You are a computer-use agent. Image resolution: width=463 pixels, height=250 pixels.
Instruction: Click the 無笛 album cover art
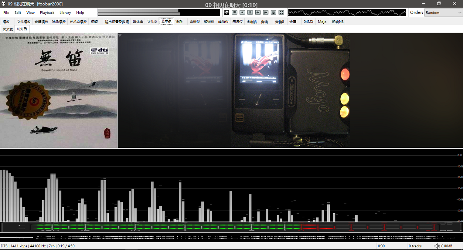click(59, 90)
